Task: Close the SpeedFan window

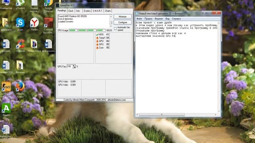Action: point(129,4)
